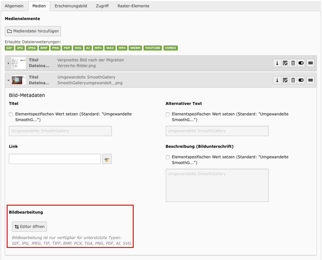
Task: Click the GIF extension badge
Action: [x=9, y=48]
